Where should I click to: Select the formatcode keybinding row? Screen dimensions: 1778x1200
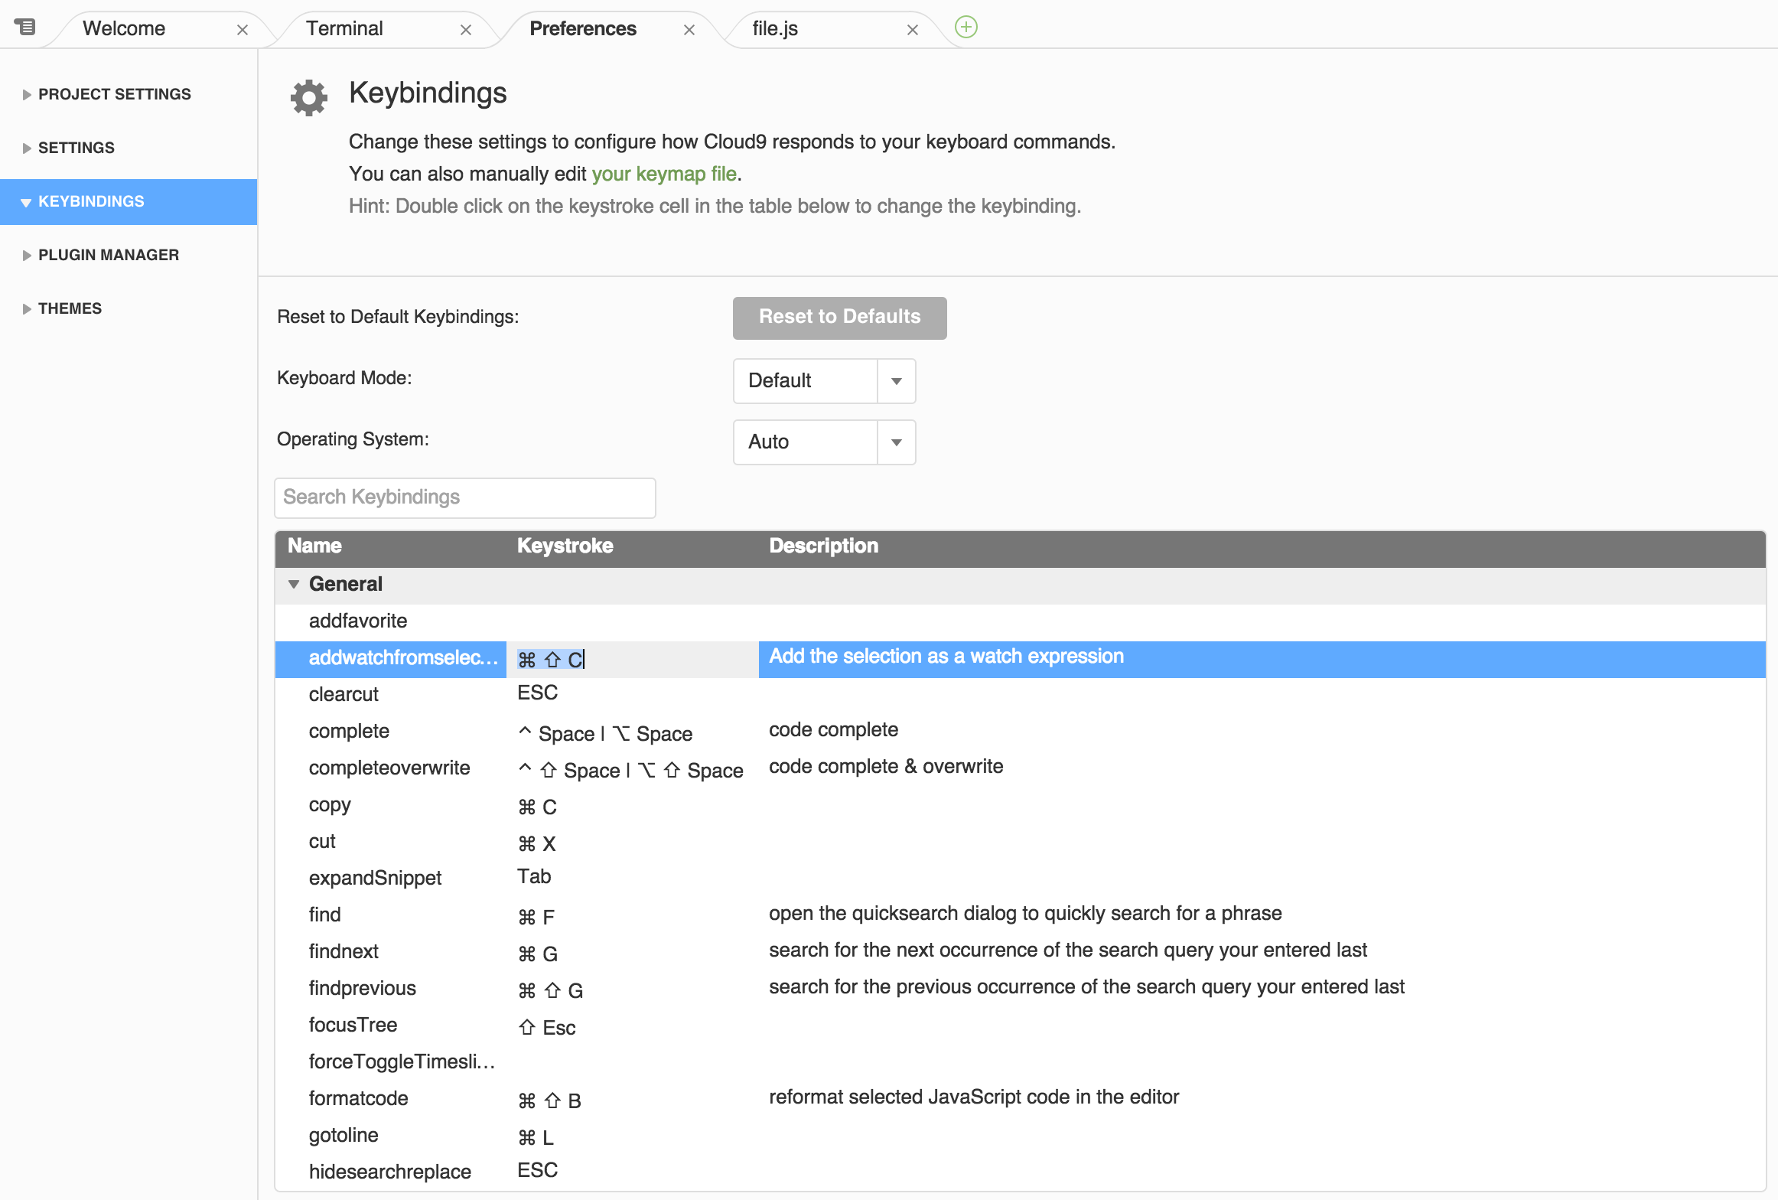click(x=358, y=1099)
